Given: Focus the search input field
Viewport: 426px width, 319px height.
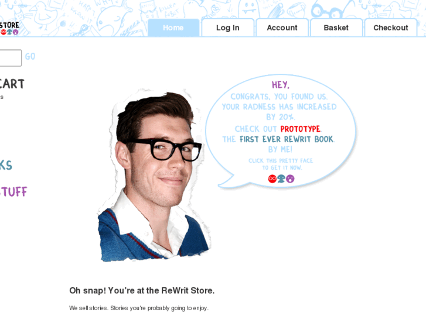Looking at the screenshot, I should 11,58.
